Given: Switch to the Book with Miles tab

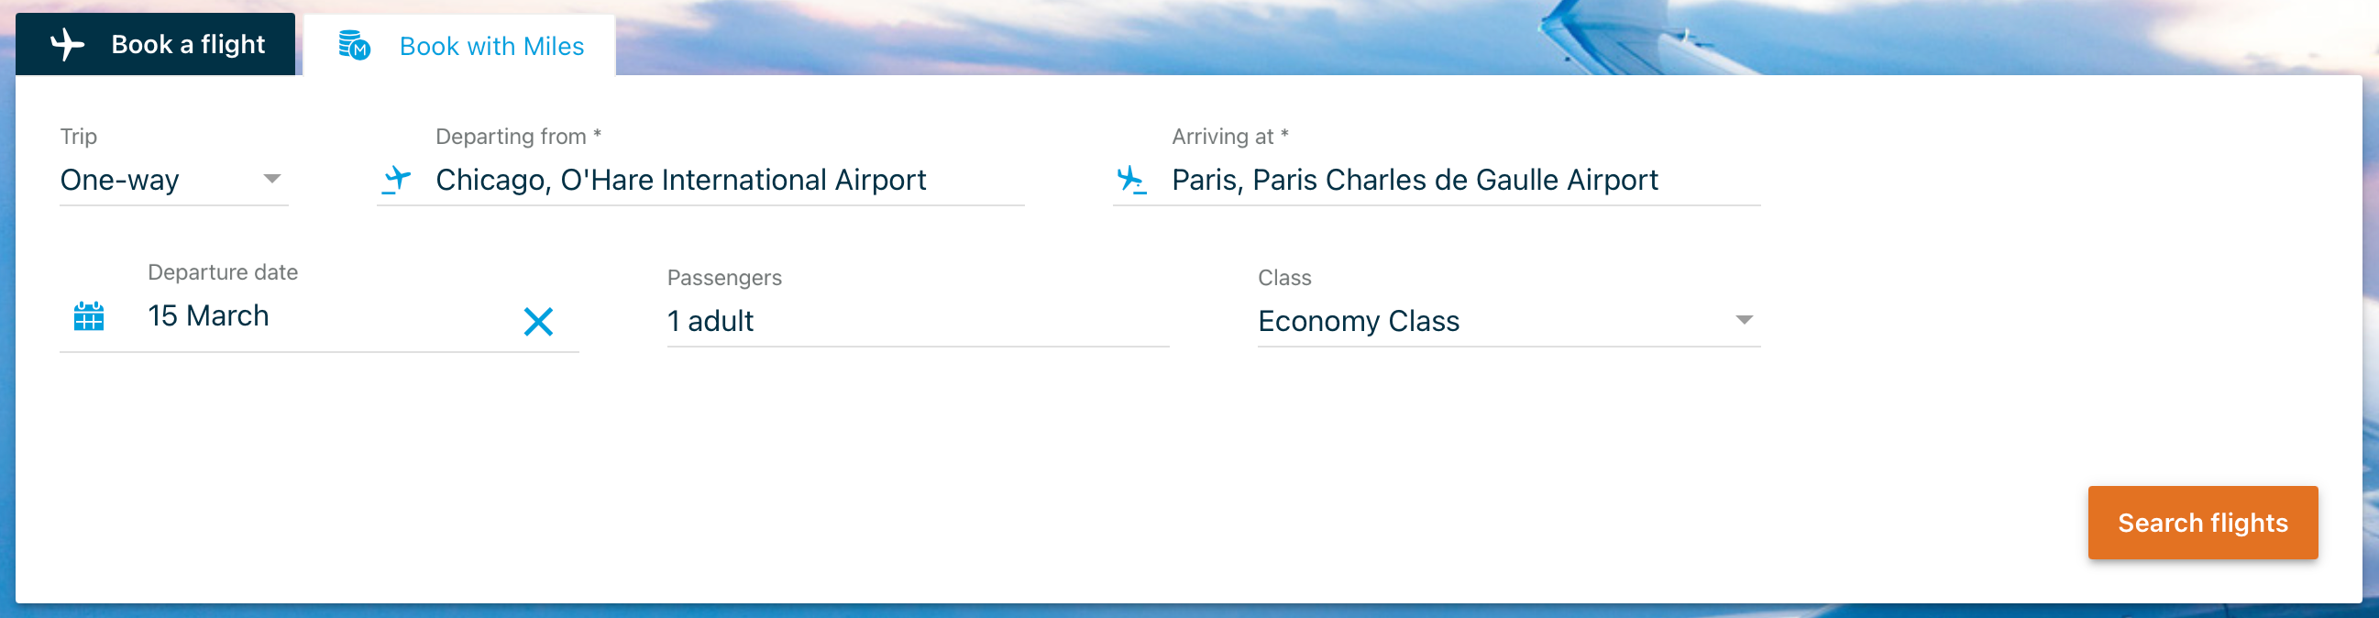Looking at the screenshot, I should (x=490, y=45).
